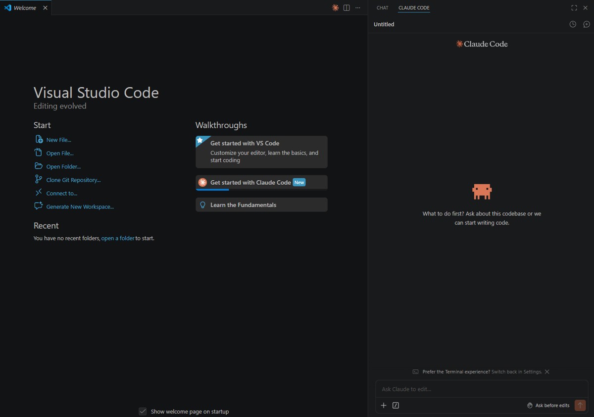Screen dimensions: 594x417
Task: Click the 'Editing evolved' subtitle
Action: click(x=60, y=106)
